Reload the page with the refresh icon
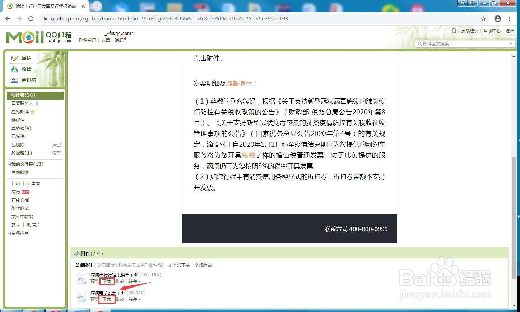 tap(31, 19)
